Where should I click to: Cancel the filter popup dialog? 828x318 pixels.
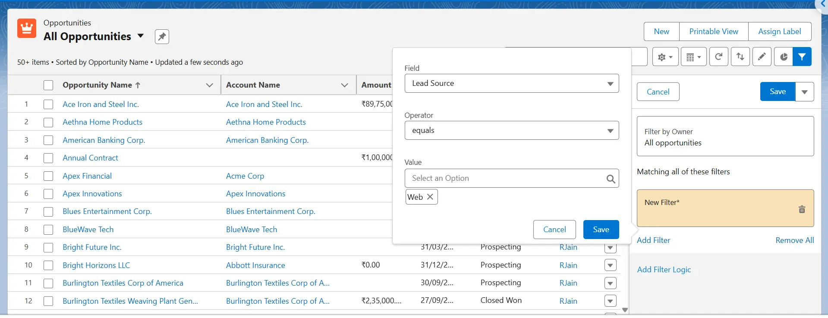[554, 230]
